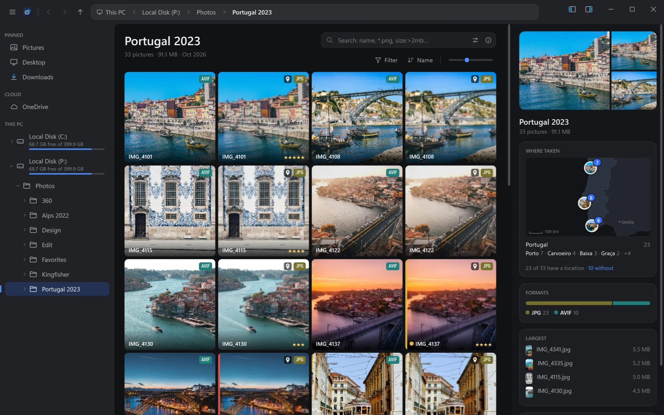The width and height of the screenshot is (664, 415).
Task: Click Photos breadcrumb
Action: click(x=206, y=12)
